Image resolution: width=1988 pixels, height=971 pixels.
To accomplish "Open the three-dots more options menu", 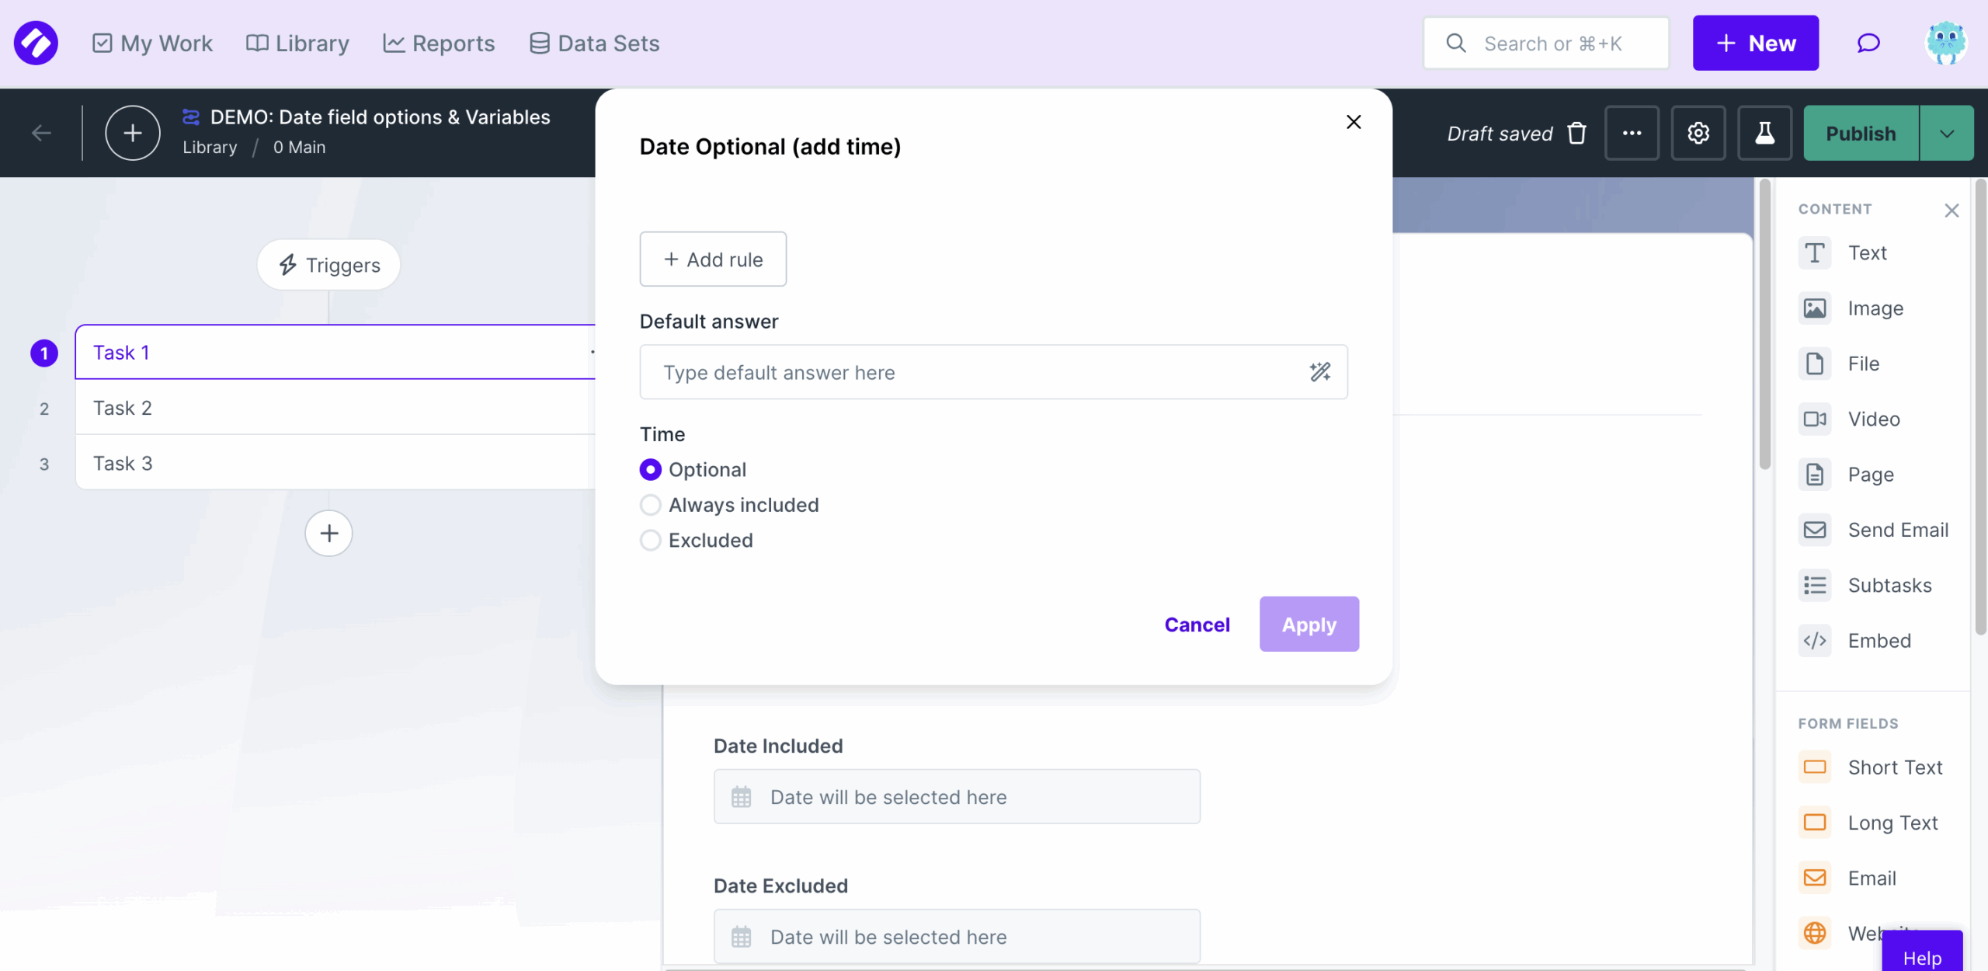I will click(x=1632, y=134).
